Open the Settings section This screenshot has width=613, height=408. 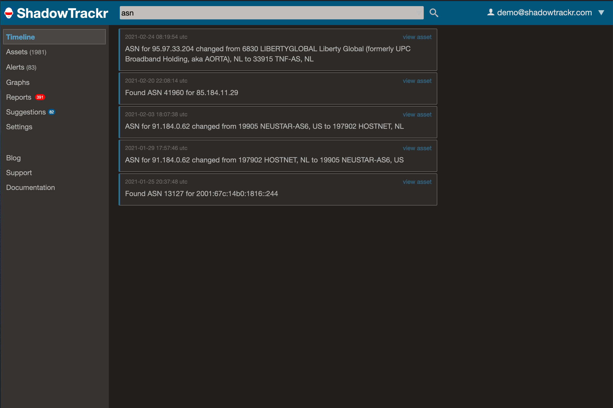(x=19, y=127)
